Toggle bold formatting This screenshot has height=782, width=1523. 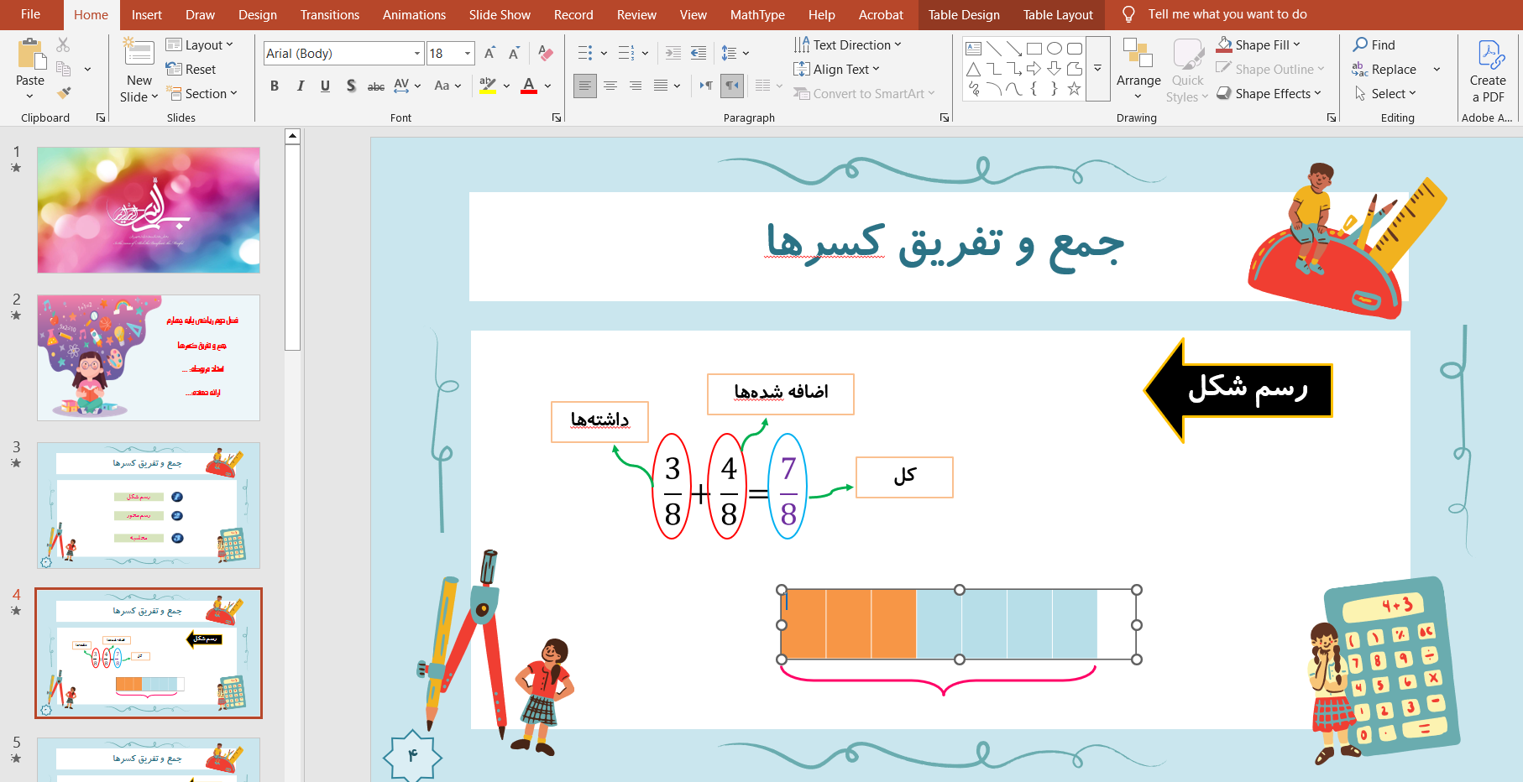pos(275,86)
